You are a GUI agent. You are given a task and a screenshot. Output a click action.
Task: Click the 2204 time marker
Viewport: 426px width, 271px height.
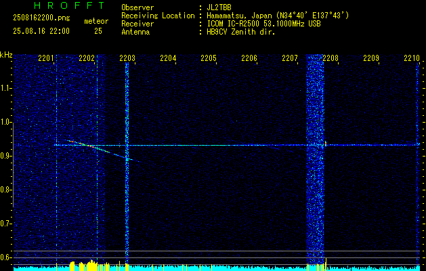click(x=168, y=58)
